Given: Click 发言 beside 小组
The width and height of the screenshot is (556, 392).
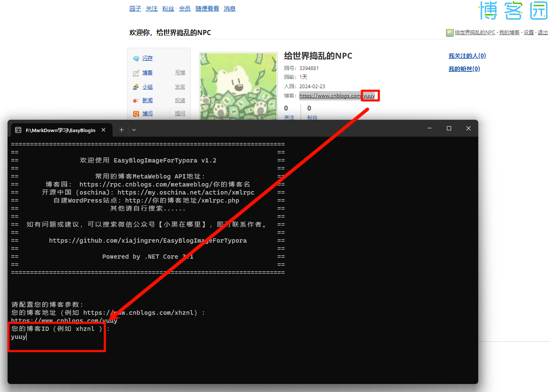Looking at the screenshot, I should [180, 87].
